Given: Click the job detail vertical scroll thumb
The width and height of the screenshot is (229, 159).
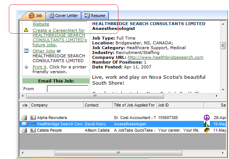Looking at the screenshot, I should tap(223, 45).
